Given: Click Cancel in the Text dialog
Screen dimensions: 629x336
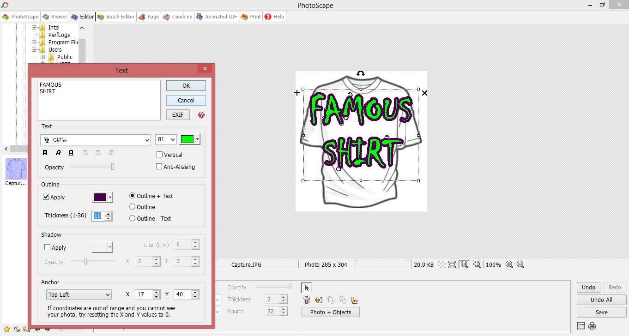Looking at the screenshot, I should [186, 100].
